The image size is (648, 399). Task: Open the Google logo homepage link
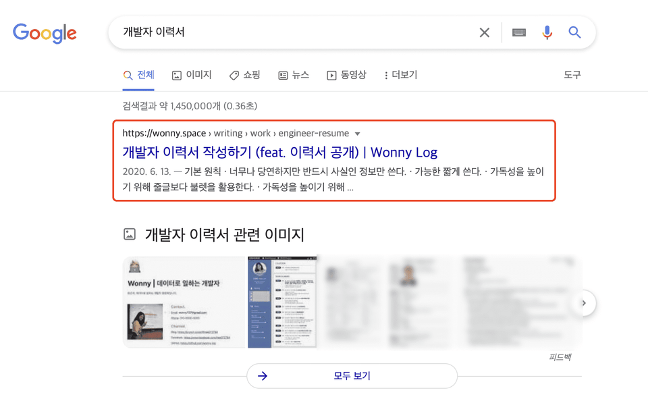pos(45,33)
